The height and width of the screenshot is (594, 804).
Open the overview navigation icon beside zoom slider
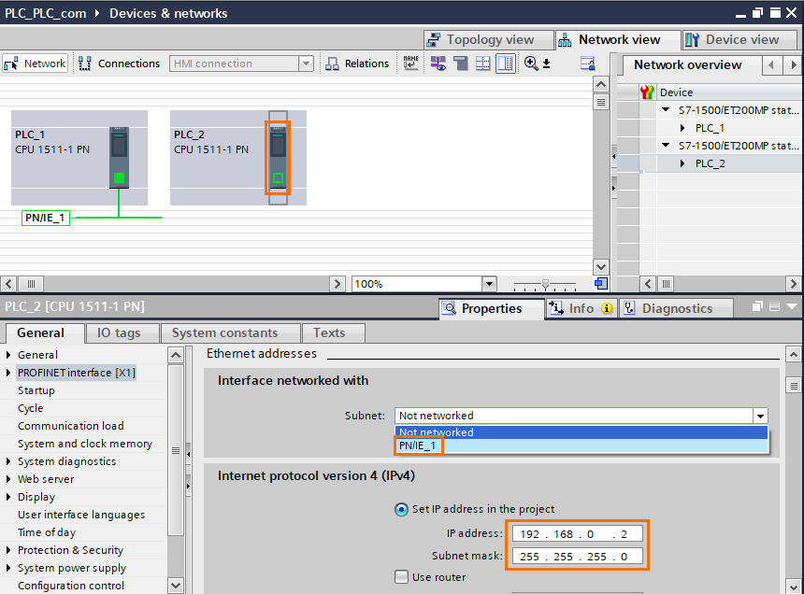pos(601,283)
